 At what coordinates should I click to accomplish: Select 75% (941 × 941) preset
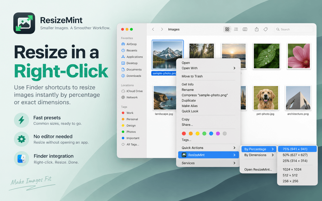click(297, 149)
